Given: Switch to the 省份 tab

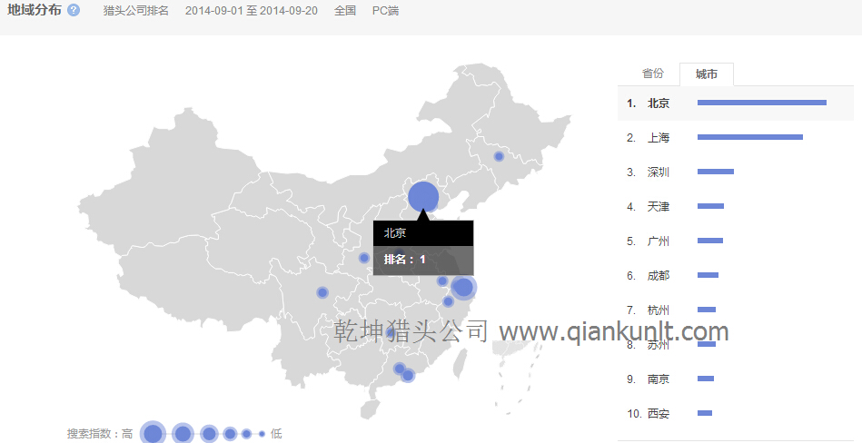Looking at the screenshot, I should (652, 74).
